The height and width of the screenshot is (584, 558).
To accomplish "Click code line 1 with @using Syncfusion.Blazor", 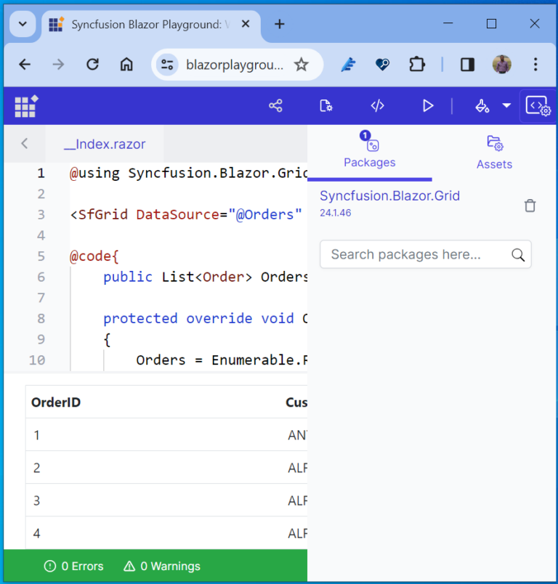I will [x=188, y=173].
